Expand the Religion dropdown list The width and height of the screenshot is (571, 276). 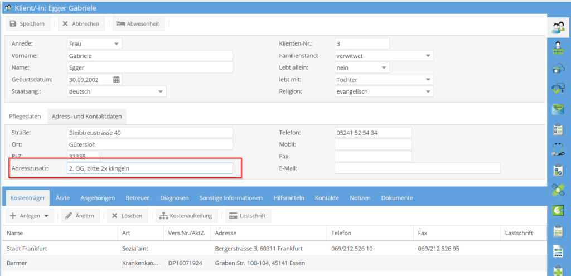point(427,91)
